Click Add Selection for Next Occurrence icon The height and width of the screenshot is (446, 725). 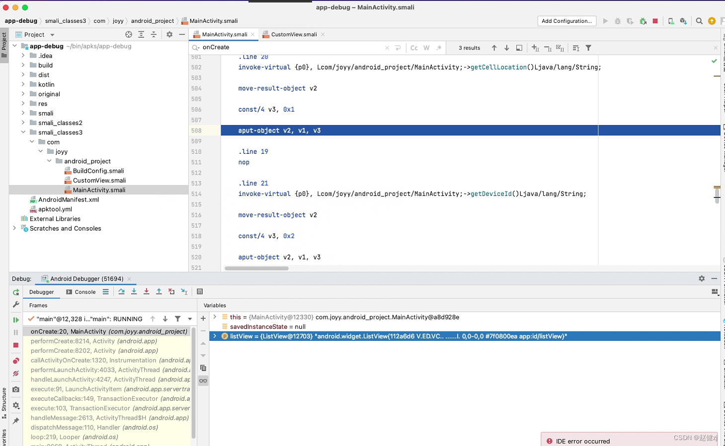(535, 48)
